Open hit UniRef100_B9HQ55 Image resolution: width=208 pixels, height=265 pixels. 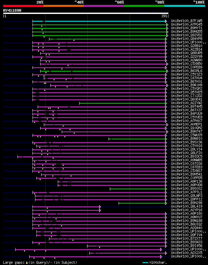click(187, 31)
